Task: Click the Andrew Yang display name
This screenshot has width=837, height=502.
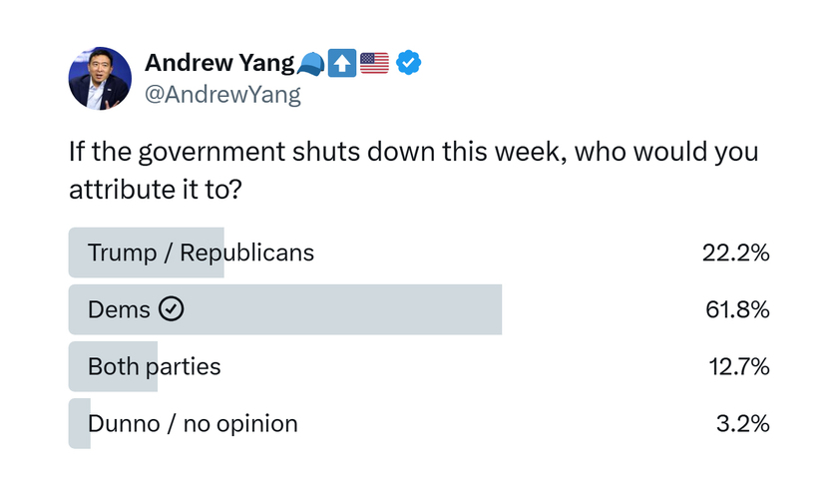Action: (219, 63)
